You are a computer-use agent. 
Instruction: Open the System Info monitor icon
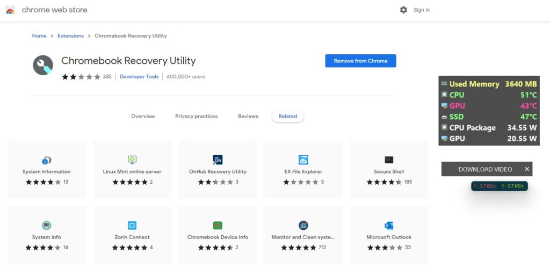[46, 225]
